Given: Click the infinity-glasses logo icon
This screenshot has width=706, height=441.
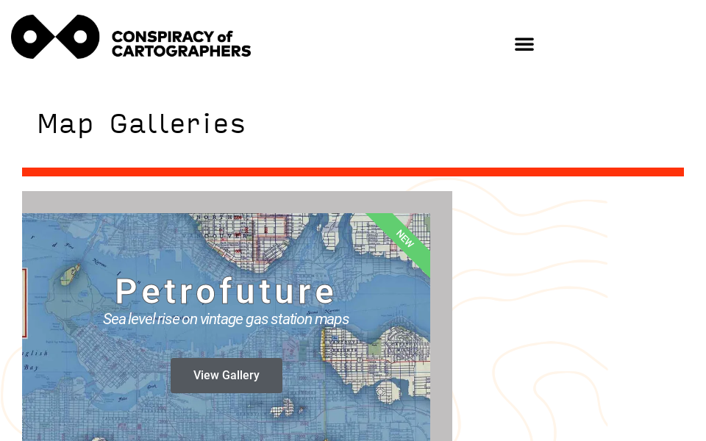Looking at the screenshot, I should click(x=55, y=36).
